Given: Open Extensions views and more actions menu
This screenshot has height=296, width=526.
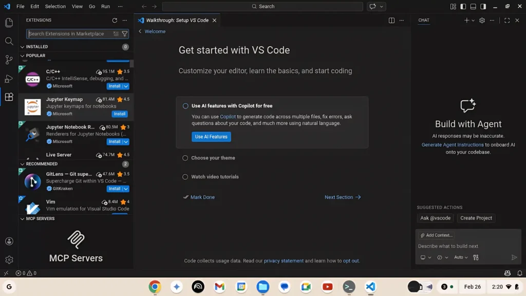Looking at the screenshot, I should point(125,20).
